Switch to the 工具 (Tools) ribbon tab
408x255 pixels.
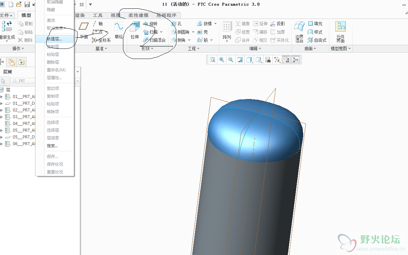click(x=98, y=15)
